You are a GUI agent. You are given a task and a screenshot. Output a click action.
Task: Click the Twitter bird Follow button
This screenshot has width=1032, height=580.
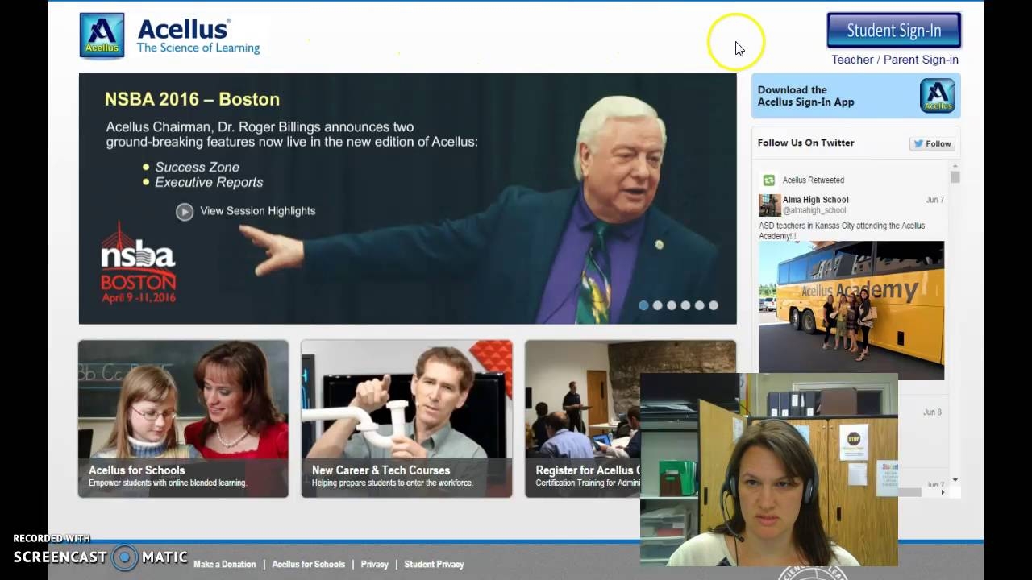[x=932, y=143]
